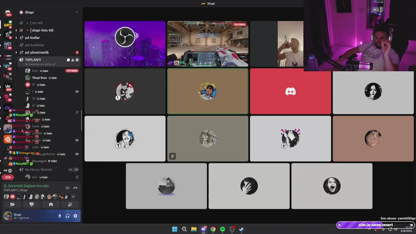Click the Shapi user avatar in user panel
416x234 pixels.
coord(8,216)
